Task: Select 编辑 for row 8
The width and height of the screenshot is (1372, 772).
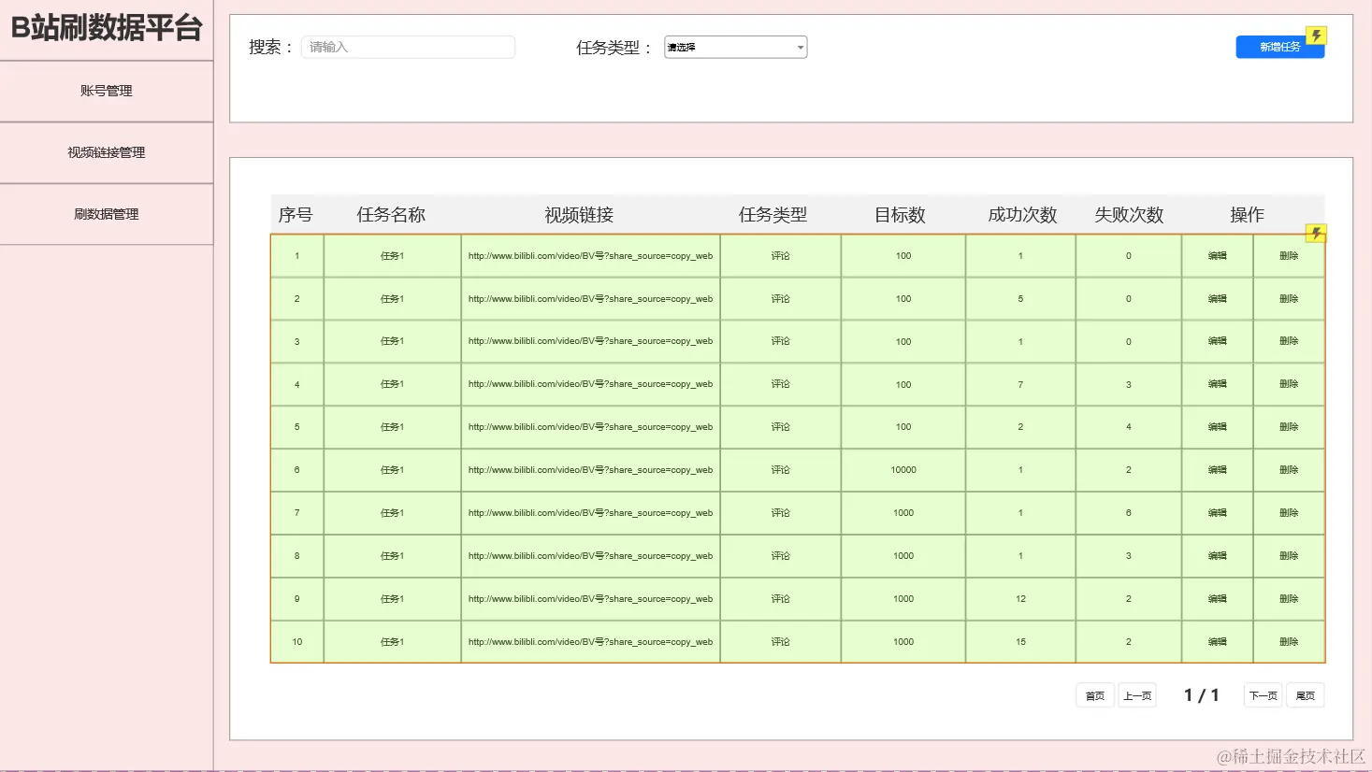Action: [1217, 556]
